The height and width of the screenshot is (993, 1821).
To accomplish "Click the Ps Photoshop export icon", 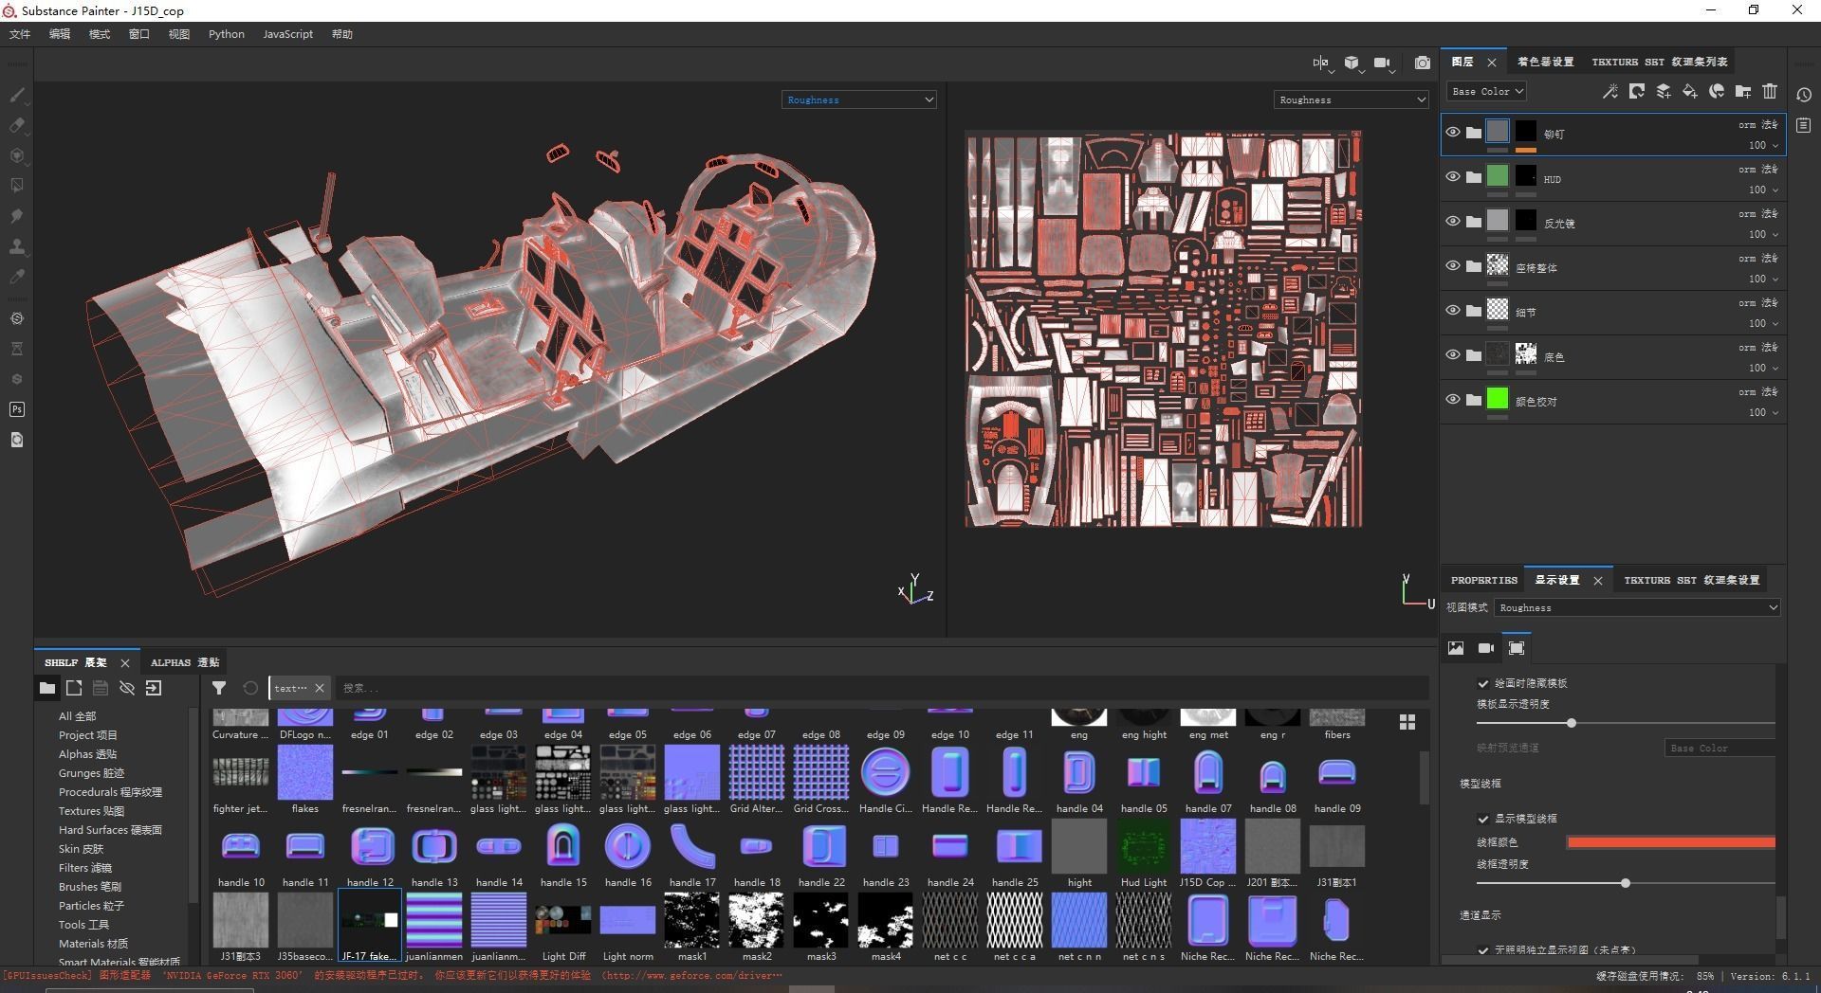I will pyautogui.click(x=17, y=409).
